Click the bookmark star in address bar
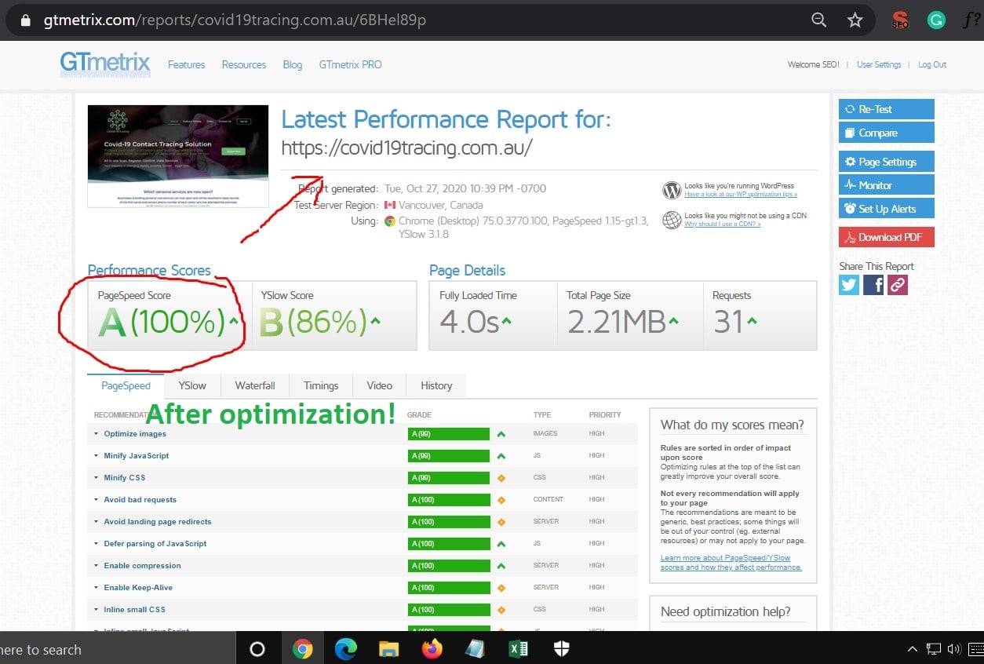 coord(855,20)
